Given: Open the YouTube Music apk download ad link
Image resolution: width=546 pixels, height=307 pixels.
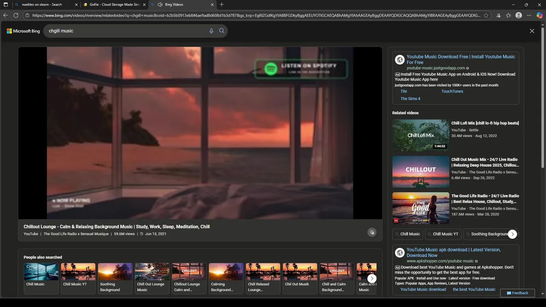Looking at the screenshot, I should click(453, 252).
